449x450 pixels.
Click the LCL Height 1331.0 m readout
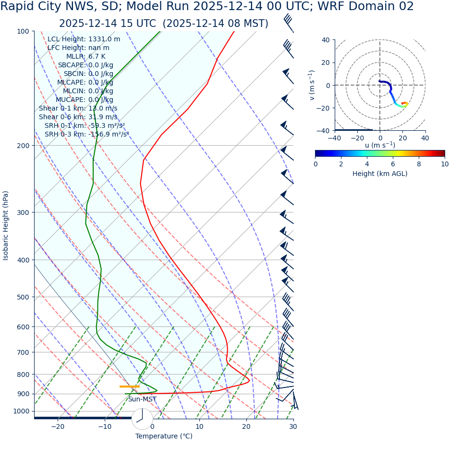84,39
